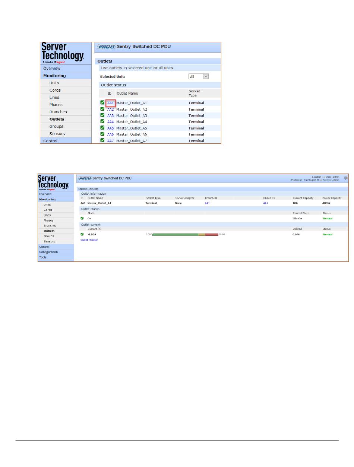Click the green status icon beside 0.00A current
The width and height of the screenshot is (354, 467).
pyautogui.click(x=82, y=234)
